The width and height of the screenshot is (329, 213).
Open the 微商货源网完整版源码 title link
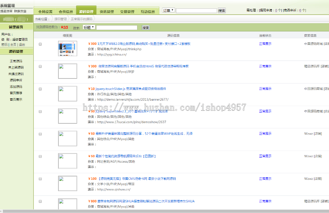click(144, 66)
